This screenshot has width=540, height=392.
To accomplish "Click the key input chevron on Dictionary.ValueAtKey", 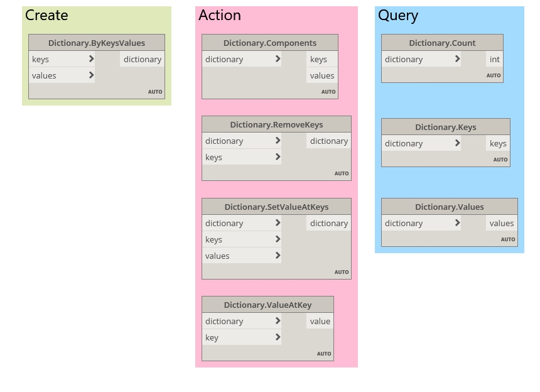I will coord(278,337).
